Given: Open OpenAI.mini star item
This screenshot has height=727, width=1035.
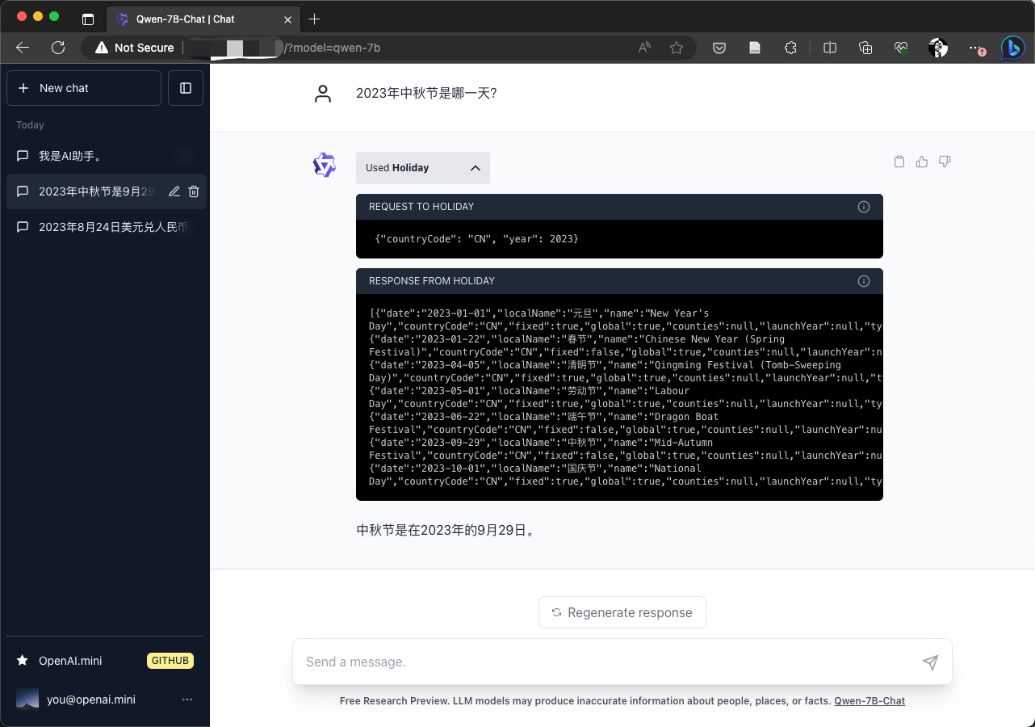Looking at the screenshot, I should click(70, 661).
